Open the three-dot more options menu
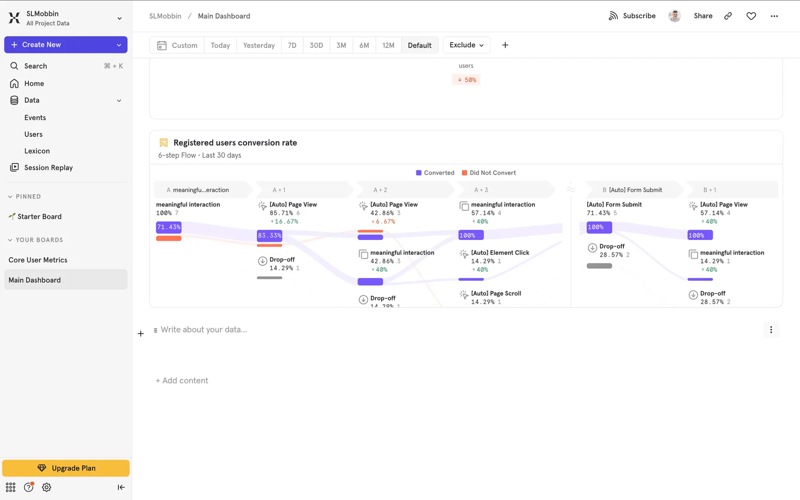The width and height of the screenshot is (800, 500). (774, 16)
